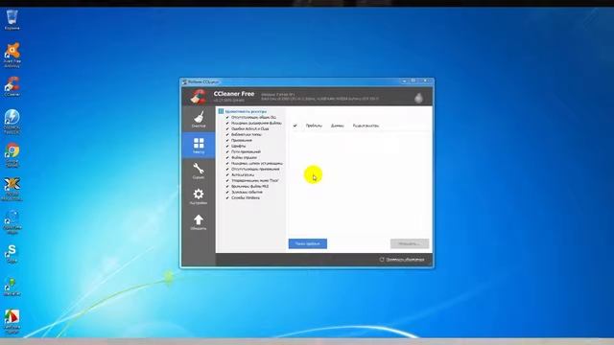Toggle the select-all checkbox in results header
The width and height of the screenshot is (614, 345).
tap(295, 126)
